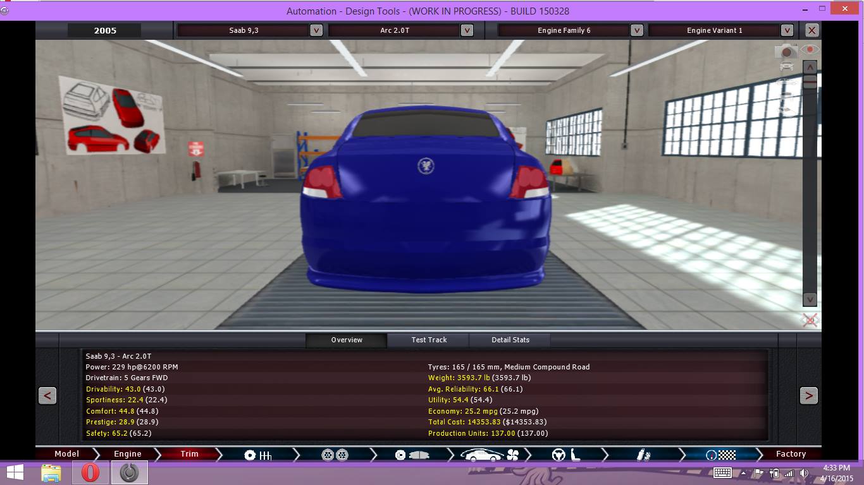
Task: Go to the Engine step
Action: click(127, 454)
